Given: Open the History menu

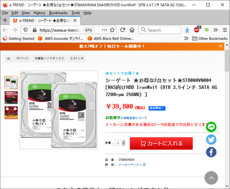Looking at the screenshot, I should 39,13.
